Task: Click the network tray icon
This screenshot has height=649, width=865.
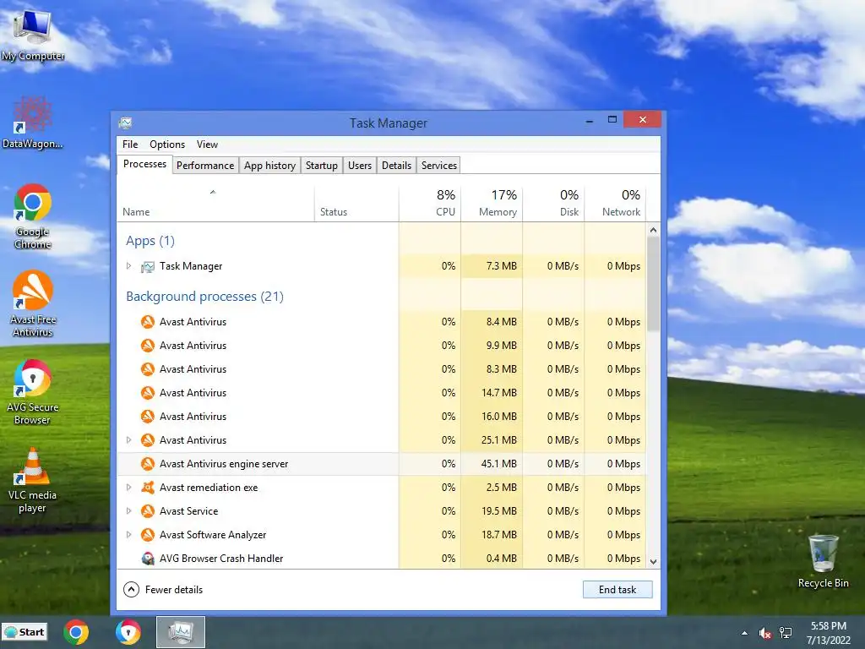Action: 786,633
